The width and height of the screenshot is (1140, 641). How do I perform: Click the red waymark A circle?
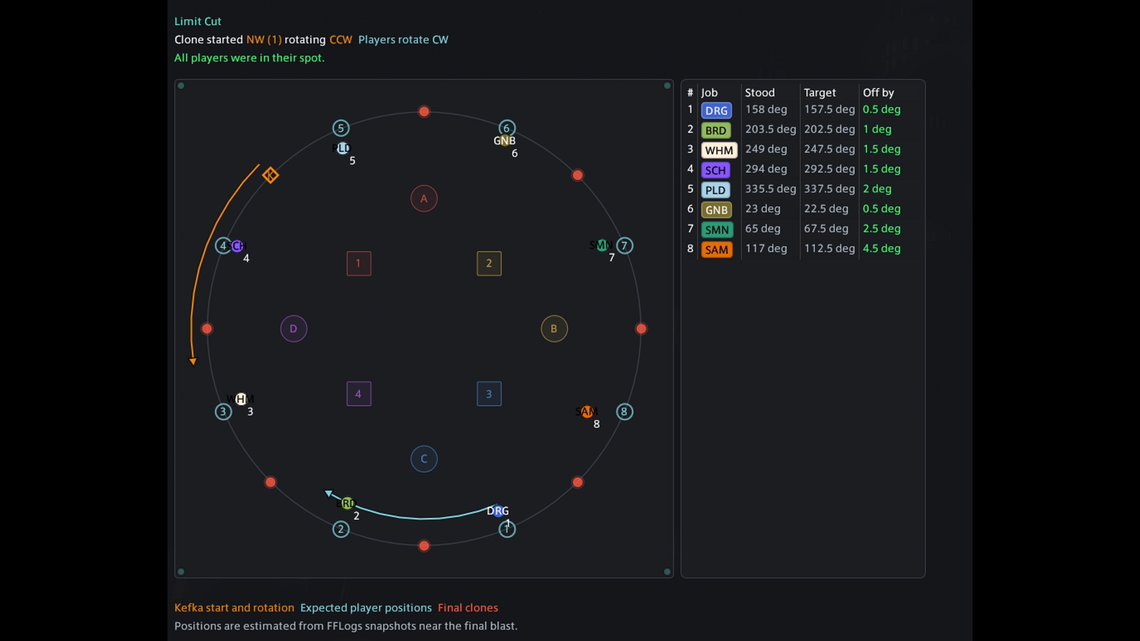point(424,198)
